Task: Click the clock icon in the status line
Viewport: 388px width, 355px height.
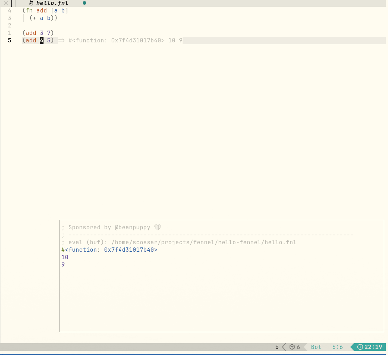Action: pyautogui.click(x=360, y=347)
